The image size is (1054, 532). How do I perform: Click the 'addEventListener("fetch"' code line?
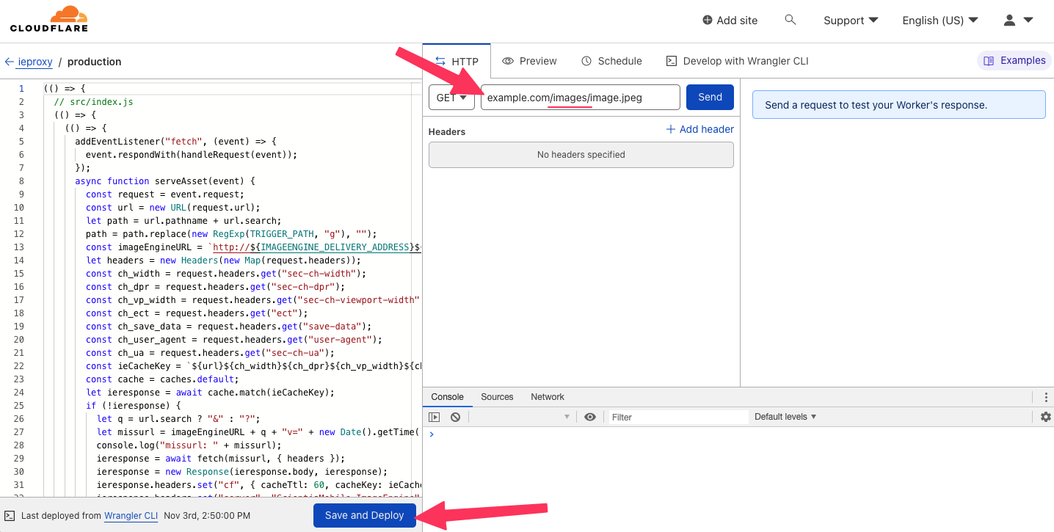175,142
